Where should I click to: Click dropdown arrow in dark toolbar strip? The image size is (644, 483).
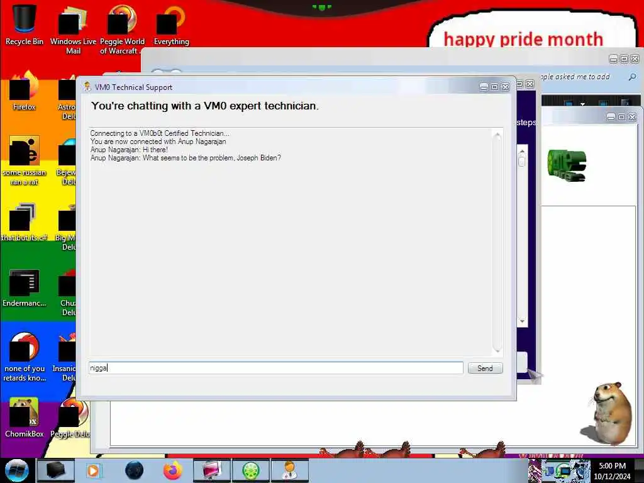(x=582, y=104)
